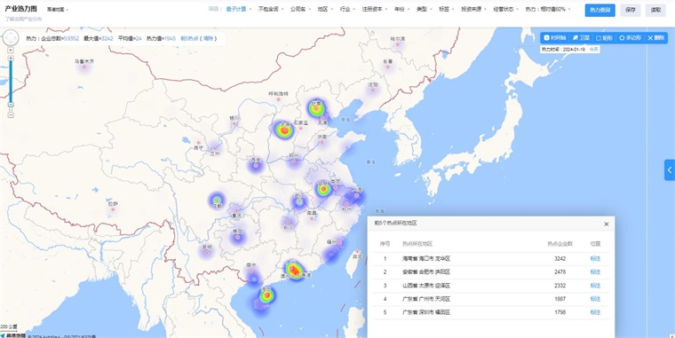Click the 热力时间 2024-01-19 date field
This screenshot has width=675, height=338.
pos(563,50)
